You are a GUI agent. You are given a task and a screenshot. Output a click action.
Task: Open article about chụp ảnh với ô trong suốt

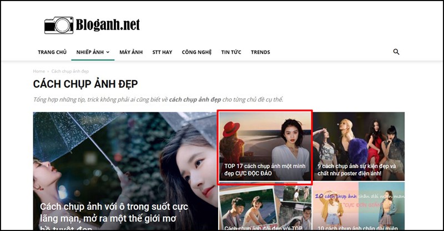[125, 171]
